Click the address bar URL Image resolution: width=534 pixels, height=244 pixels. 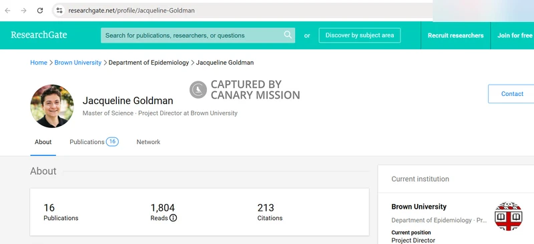(131, 11)
